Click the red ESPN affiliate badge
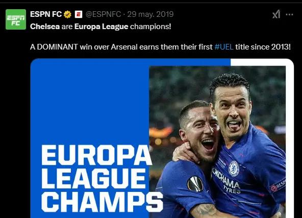Image resolution: width=302 pixels, height=218 pixels. coord(79,14)
